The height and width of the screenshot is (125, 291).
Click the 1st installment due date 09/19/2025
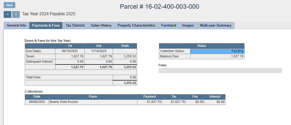point(70,51)
